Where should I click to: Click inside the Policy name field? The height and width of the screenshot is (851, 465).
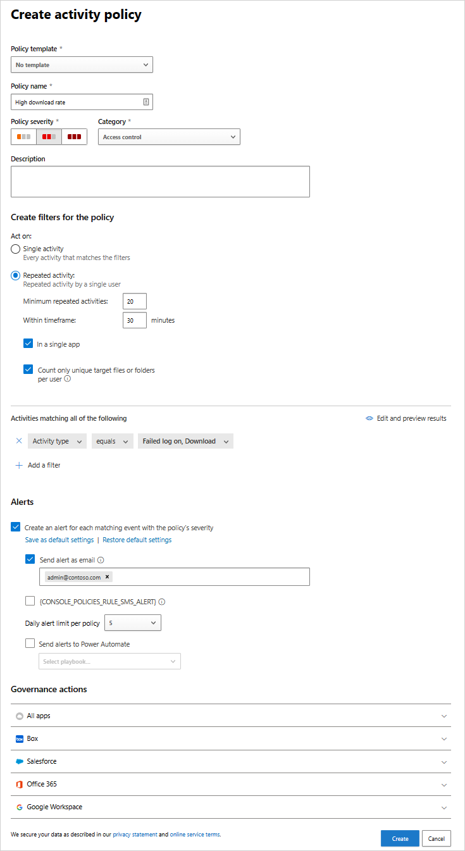click(76, 101)
